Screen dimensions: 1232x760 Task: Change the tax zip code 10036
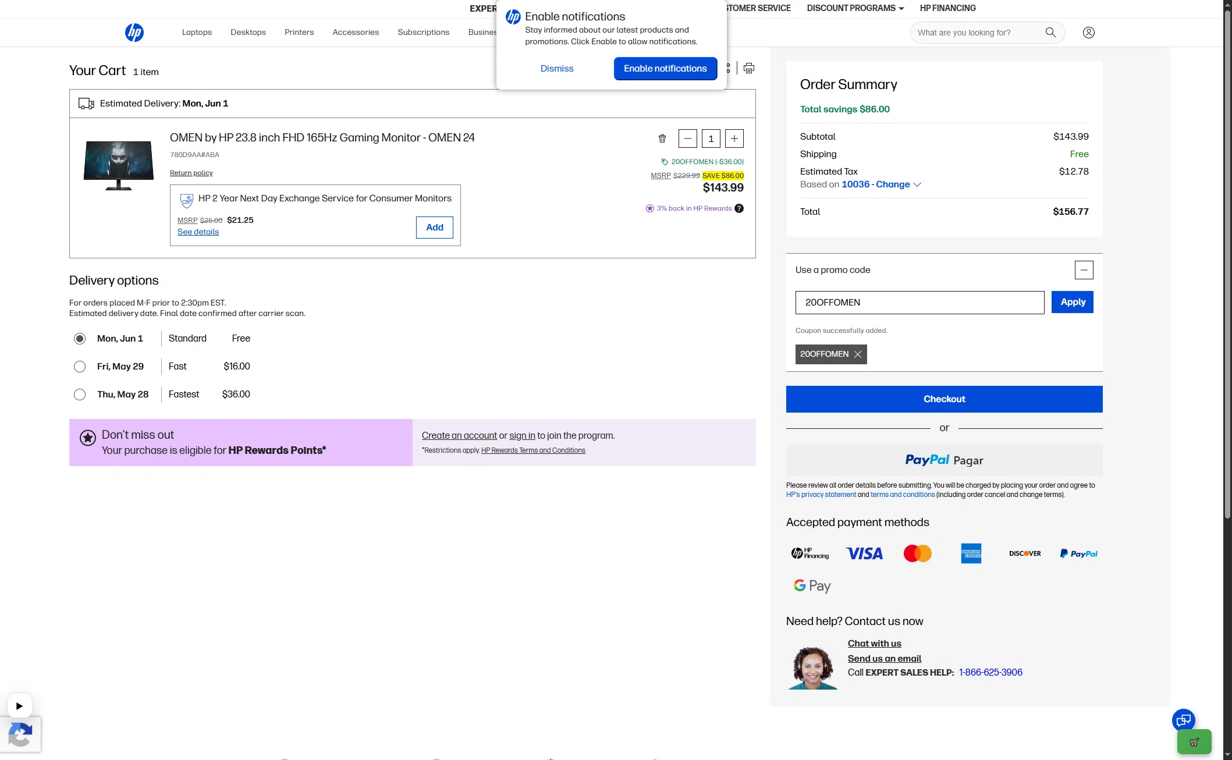pos(881,184)
